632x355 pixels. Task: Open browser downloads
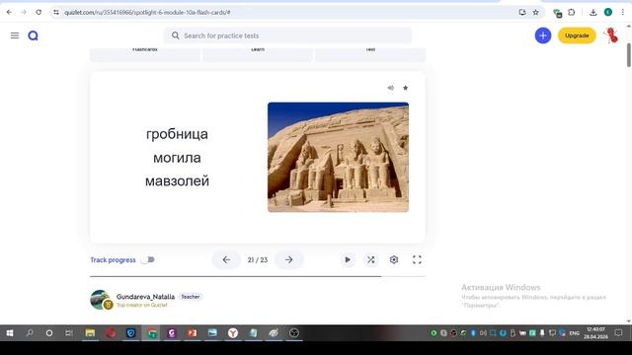click(x=592, y=12)
